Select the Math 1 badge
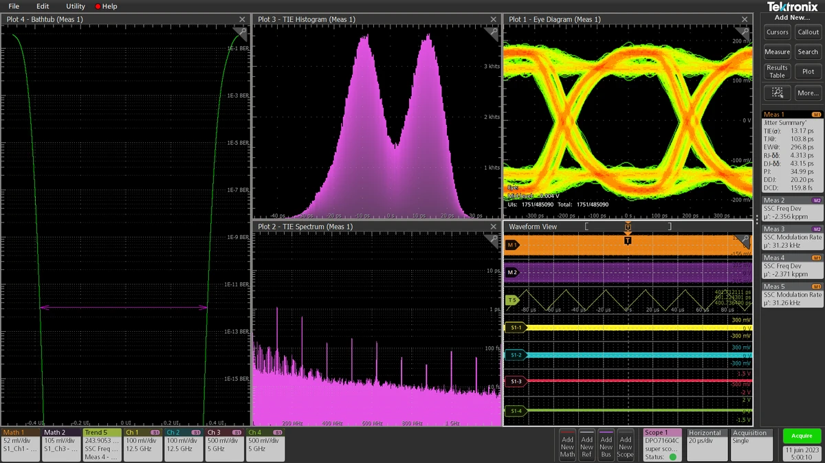Viewport: 825px width, 463px height. [21, 444]
